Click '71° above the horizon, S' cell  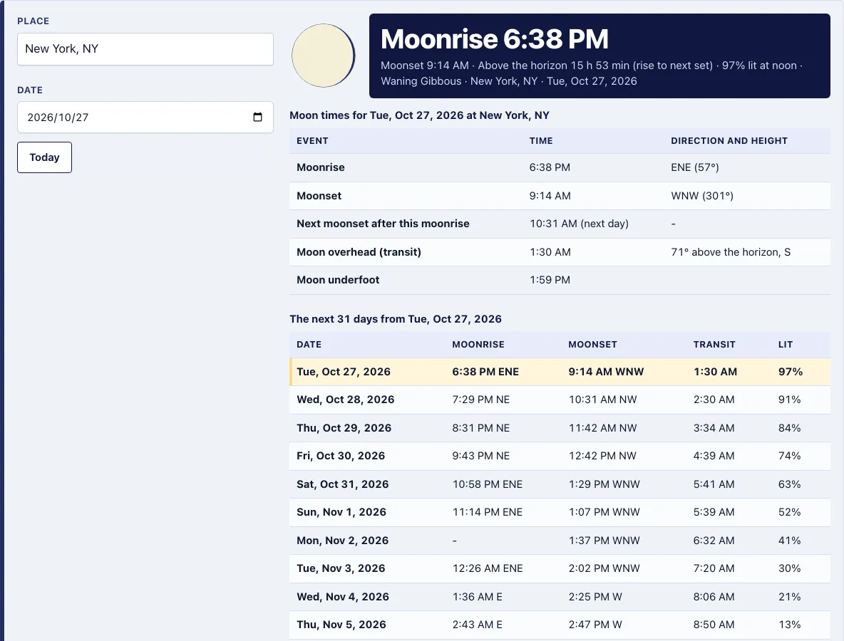(x=731, y=251)
